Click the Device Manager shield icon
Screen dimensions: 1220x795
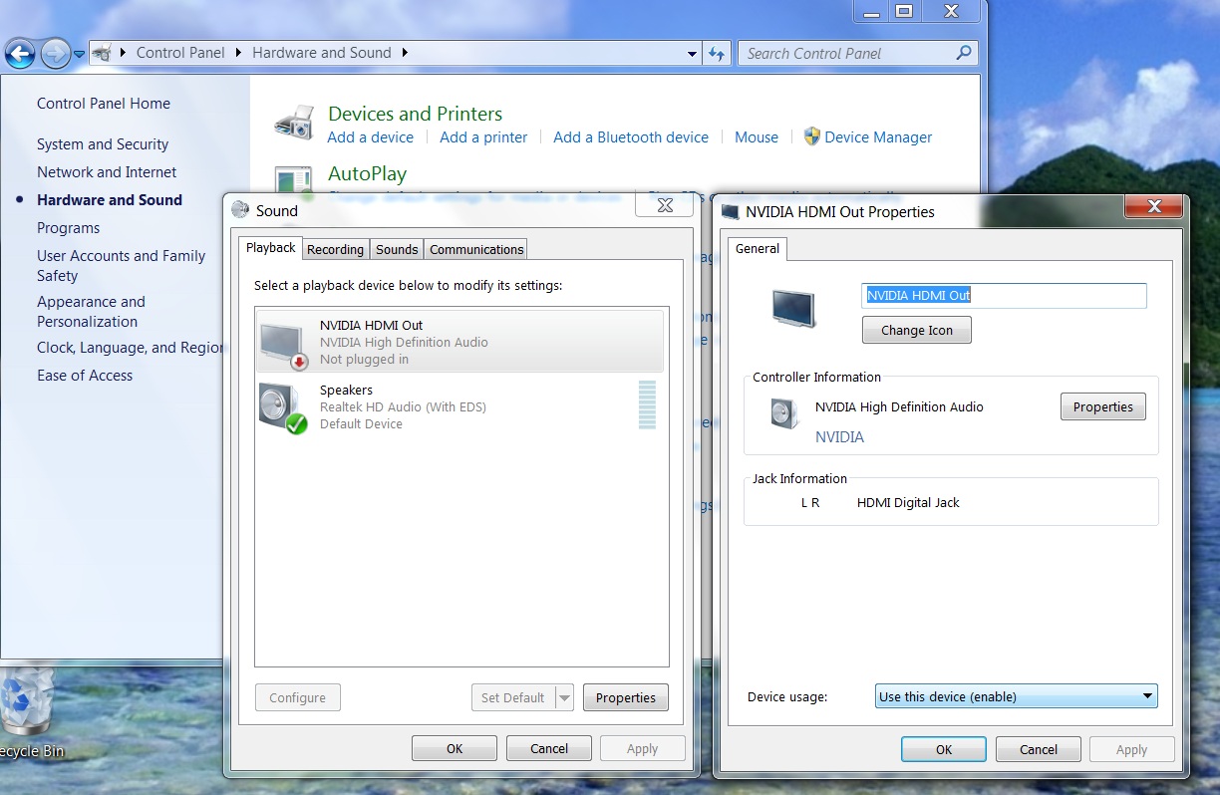pyautogui.click(x=812, y=136)
